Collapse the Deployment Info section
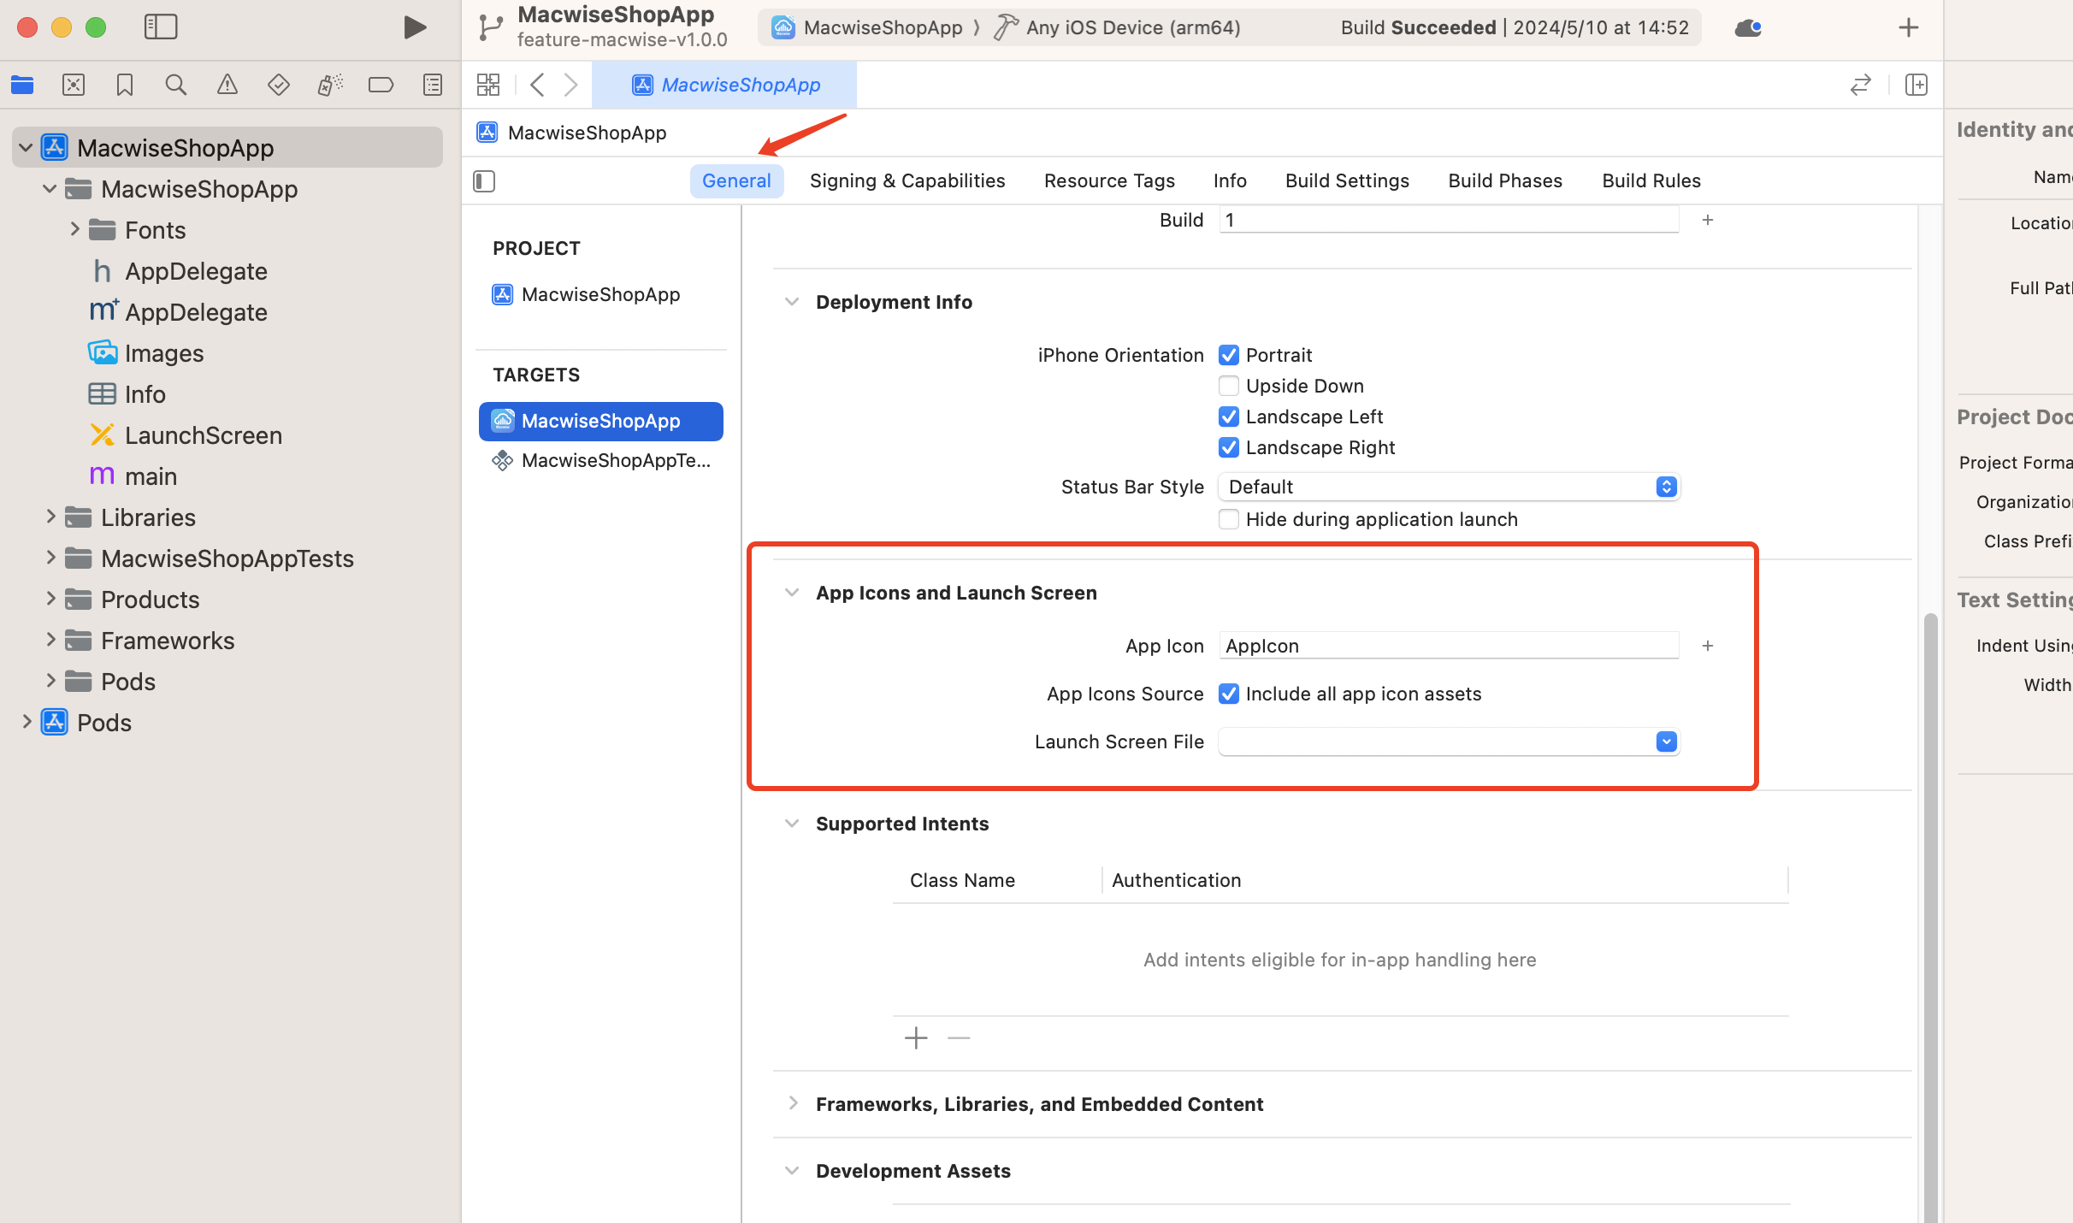The height and width of the screenshot is (1223, 2073). coord(792,302)
